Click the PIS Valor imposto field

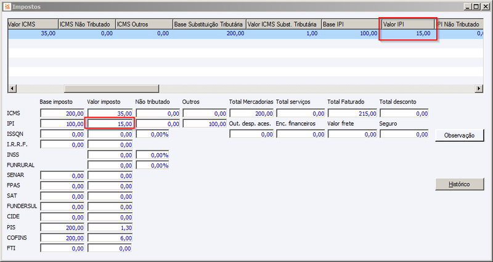[x=110, y=228]
